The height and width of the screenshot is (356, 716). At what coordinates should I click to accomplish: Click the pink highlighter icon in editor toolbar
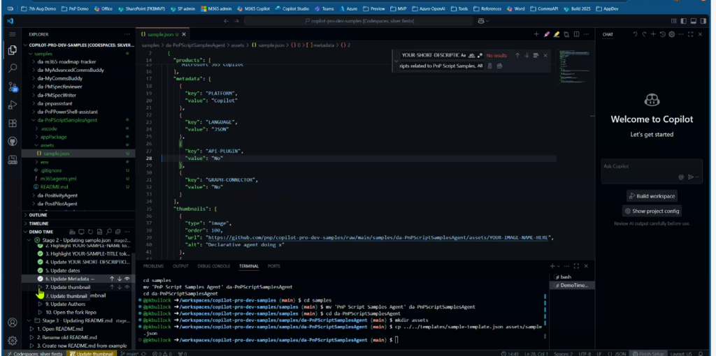pyautogui.click(x=547, y=34)
